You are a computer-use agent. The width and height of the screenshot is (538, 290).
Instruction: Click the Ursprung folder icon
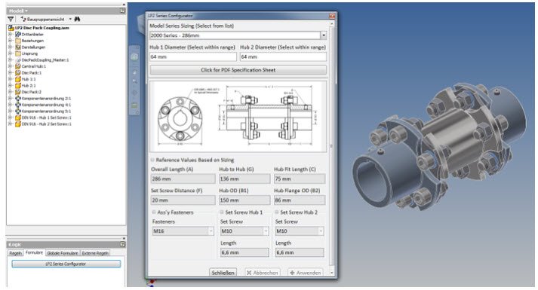pos(18,53)
